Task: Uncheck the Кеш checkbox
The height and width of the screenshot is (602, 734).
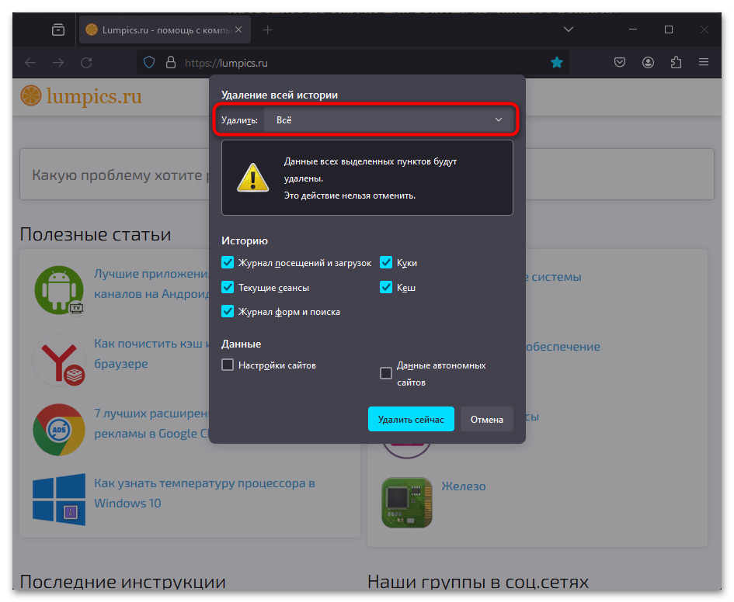Action: 386,287
